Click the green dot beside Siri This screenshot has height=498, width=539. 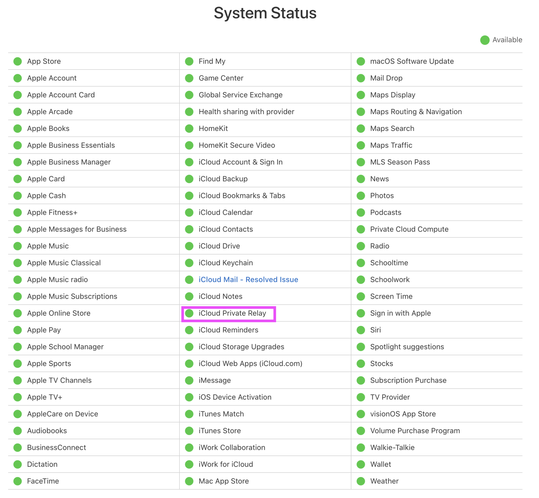coord(361,330)
